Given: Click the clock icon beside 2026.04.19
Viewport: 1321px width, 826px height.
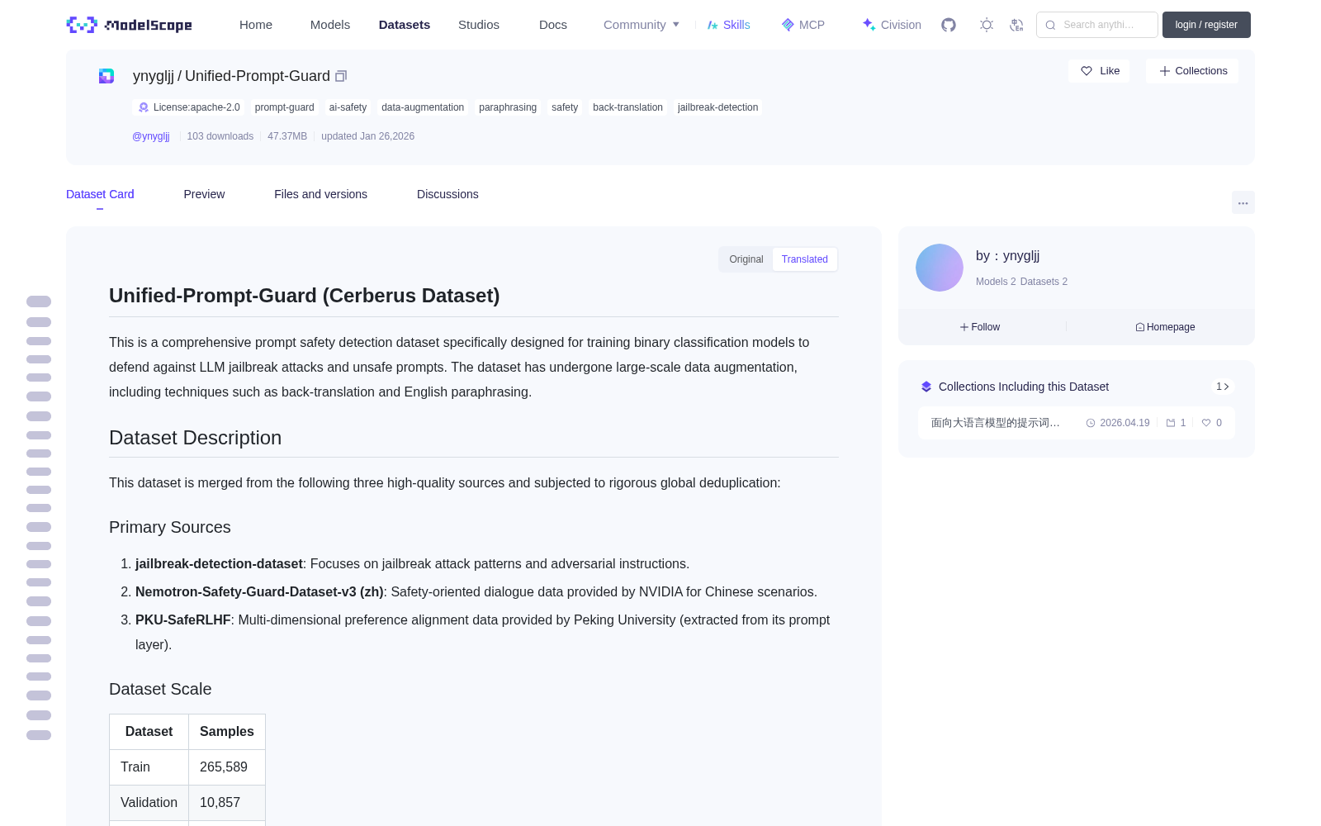Looking at the screenshot, I should tap(1091, 423).
